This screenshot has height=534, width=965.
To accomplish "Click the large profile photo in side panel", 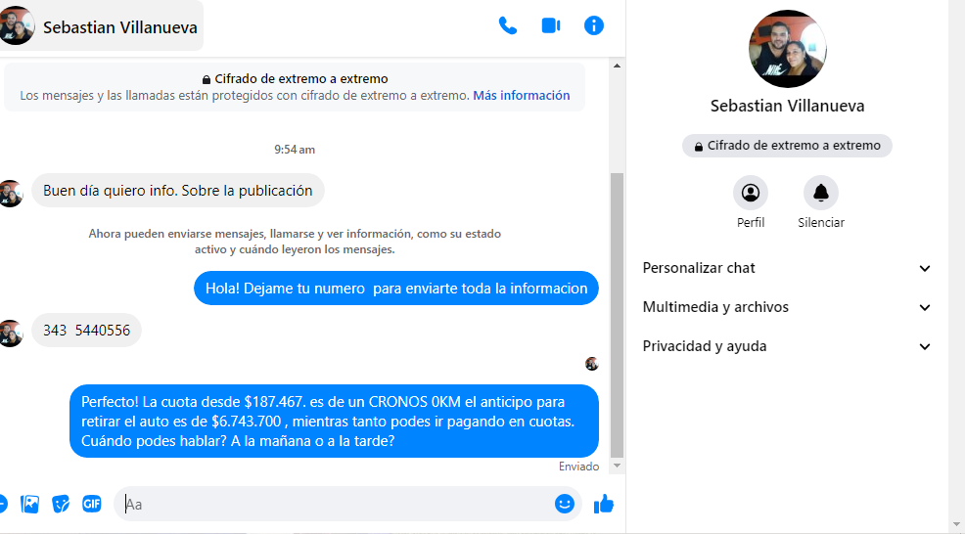I will tap(787, 49).
